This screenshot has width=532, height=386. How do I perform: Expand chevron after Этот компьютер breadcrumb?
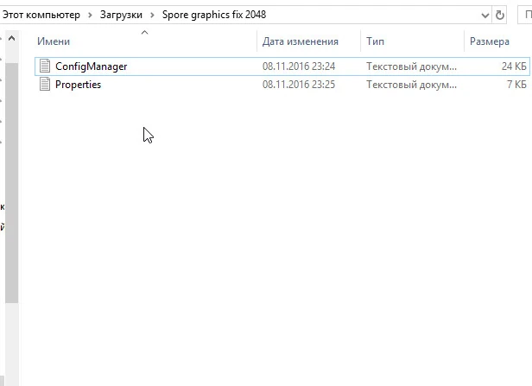90,16
